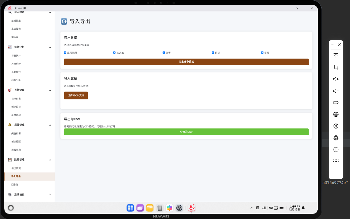Increase volume via the floating toolbar icon
This screenshot has width=350, height=219.
tap(336, 79)
